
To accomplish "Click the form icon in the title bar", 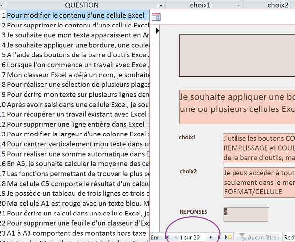I will 156,17.
